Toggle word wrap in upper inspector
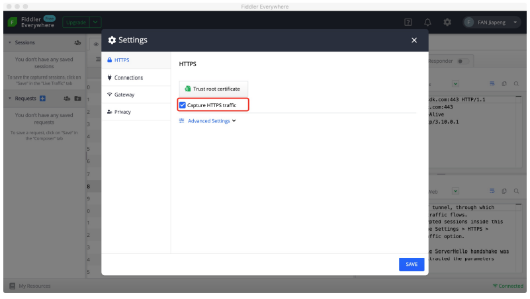The width and height of the screenshot is (530, 299). pyautogui.click(x=492, y=84)
